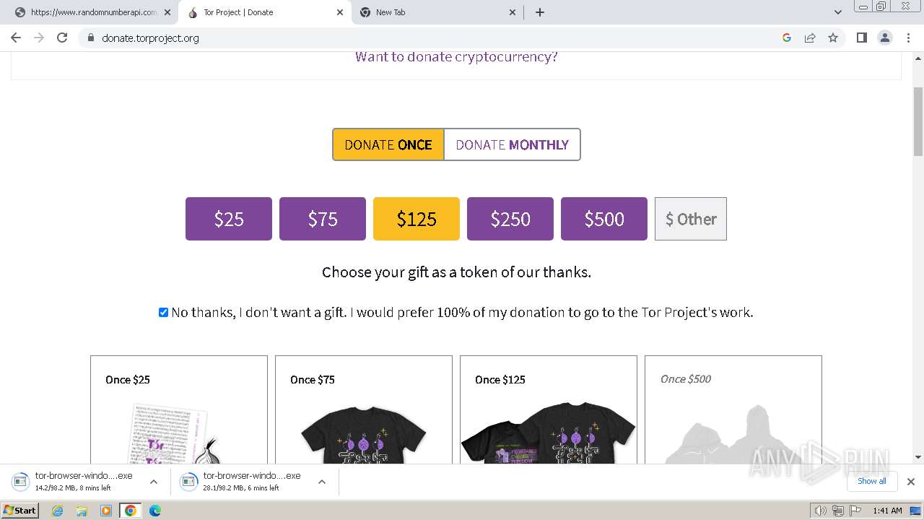Reload the Tor donate page
The width and height of the screenshot is (924, 520).
62,38
